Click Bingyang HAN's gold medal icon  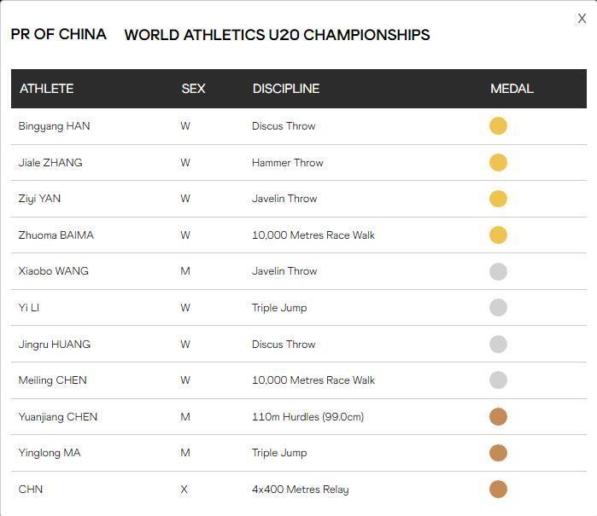pyautogui.click(x=498, y=126)
